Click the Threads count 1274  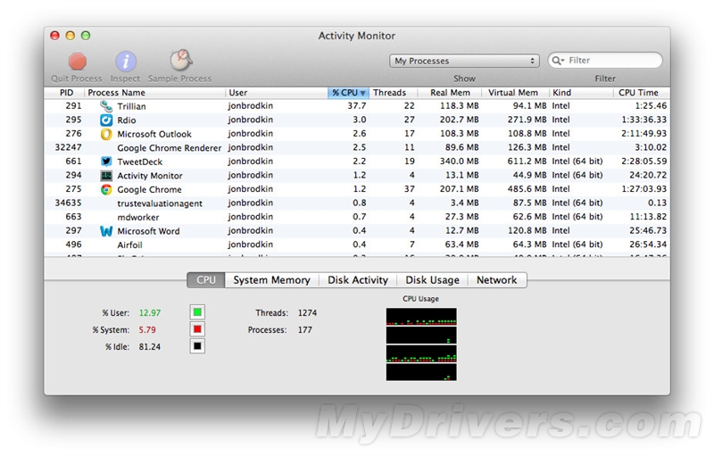pyautogui.click(x=307, y=312)
